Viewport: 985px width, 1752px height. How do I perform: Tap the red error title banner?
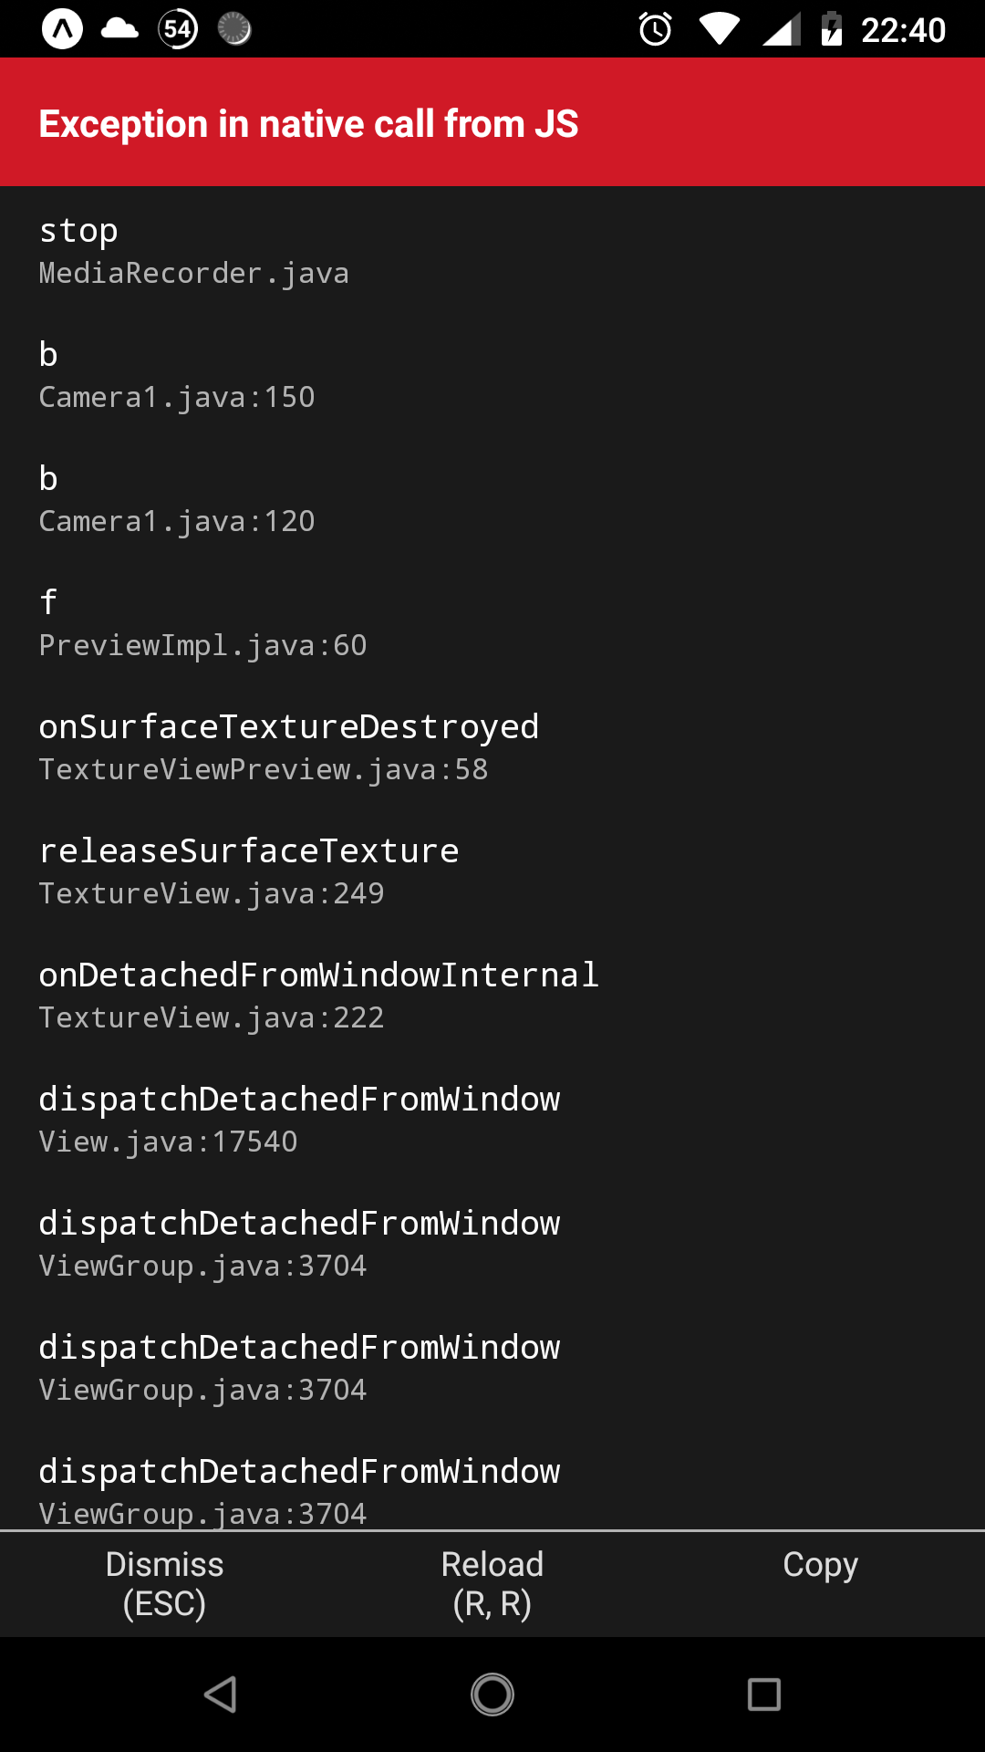[x=308, y=122]
